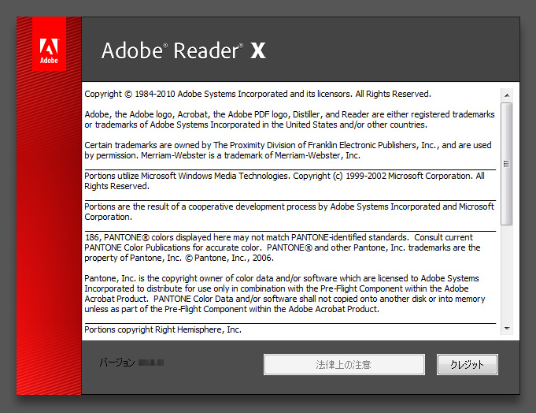Click the bold X in the title

coord(258,52)
